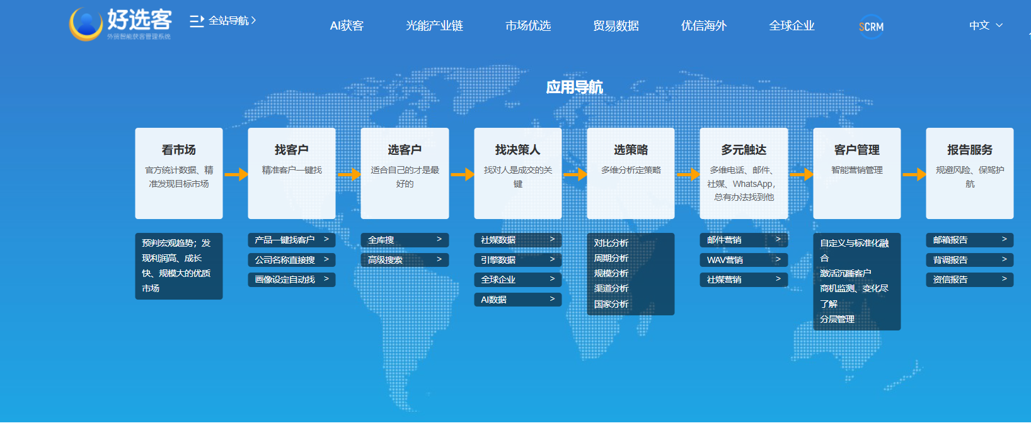Click the arrow on 全库搜
1031x428 pixels.
click(439, 239)
